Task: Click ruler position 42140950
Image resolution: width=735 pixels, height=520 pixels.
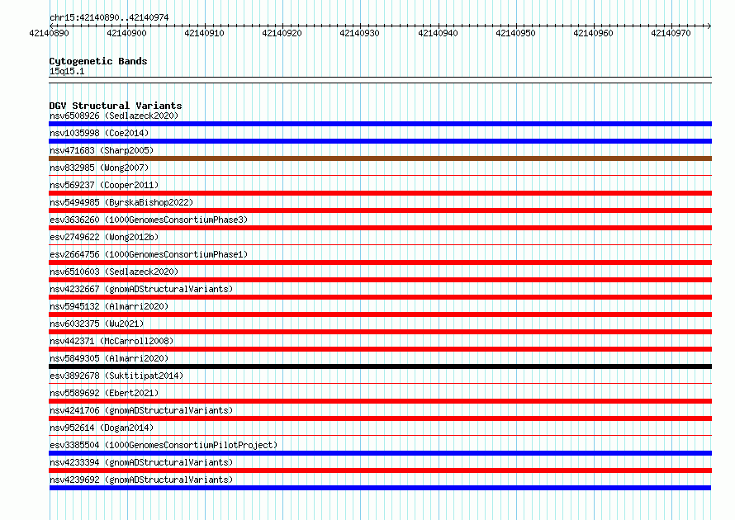Action: click(x=515, y=33)
